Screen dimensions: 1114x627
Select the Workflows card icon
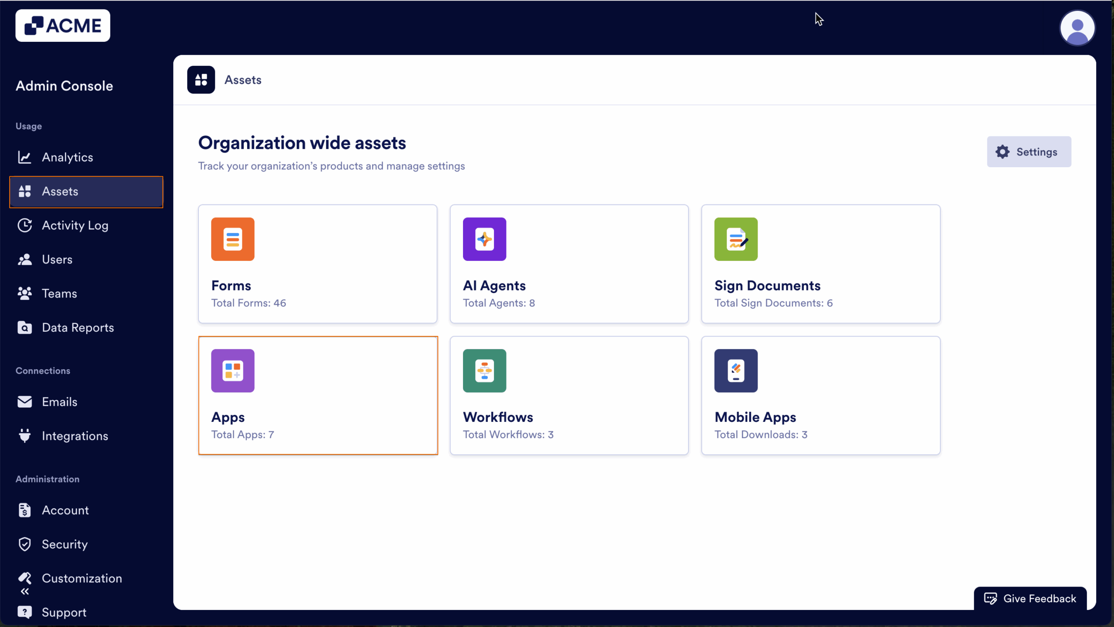(484, 371)
